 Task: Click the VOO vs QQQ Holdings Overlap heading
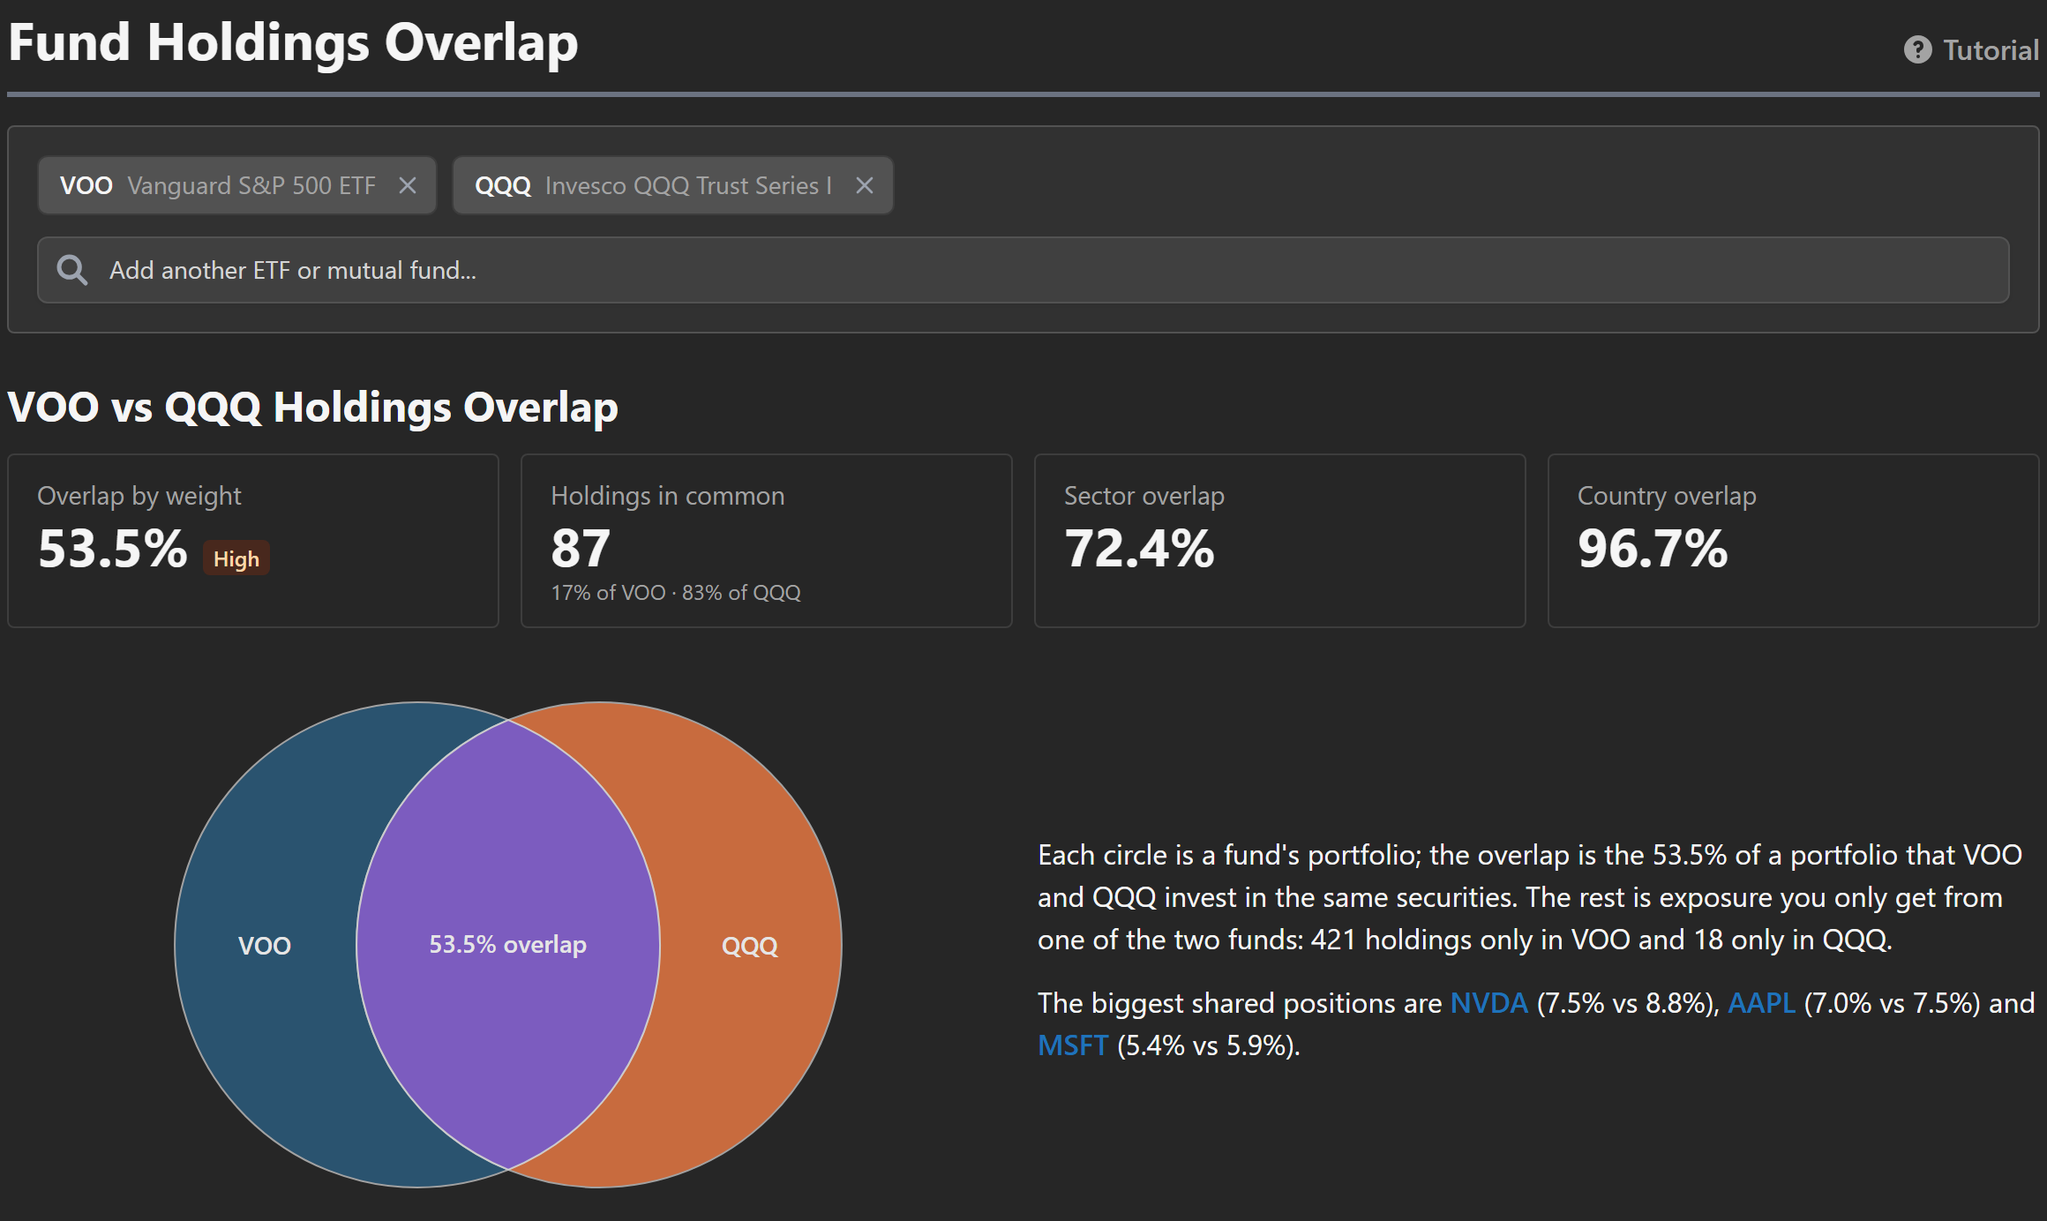pyautogui.click(x=312, y=408)
